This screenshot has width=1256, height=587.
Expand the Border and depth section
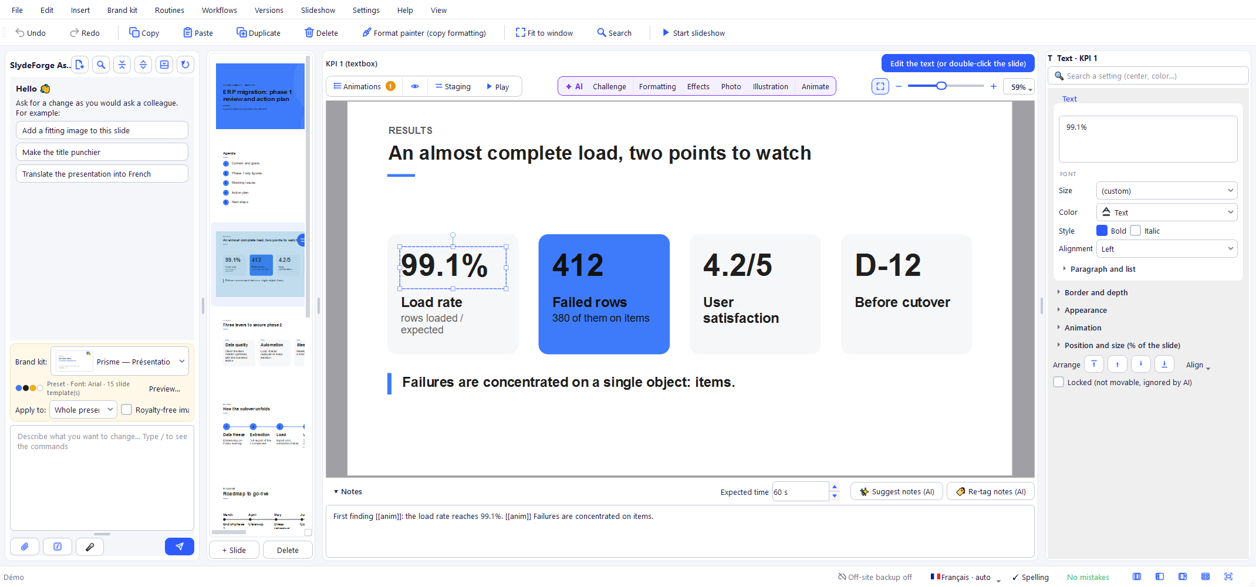tap(1096, 292)
